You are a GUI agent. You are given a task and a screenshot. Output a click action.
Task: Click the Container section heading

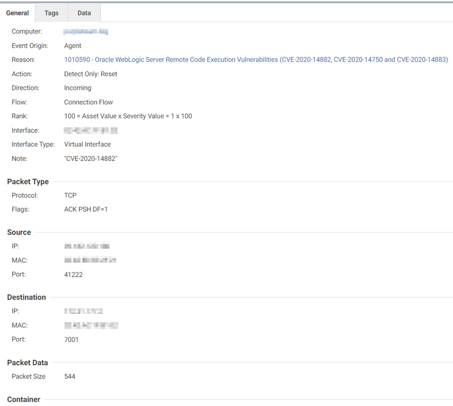[24, 399]
